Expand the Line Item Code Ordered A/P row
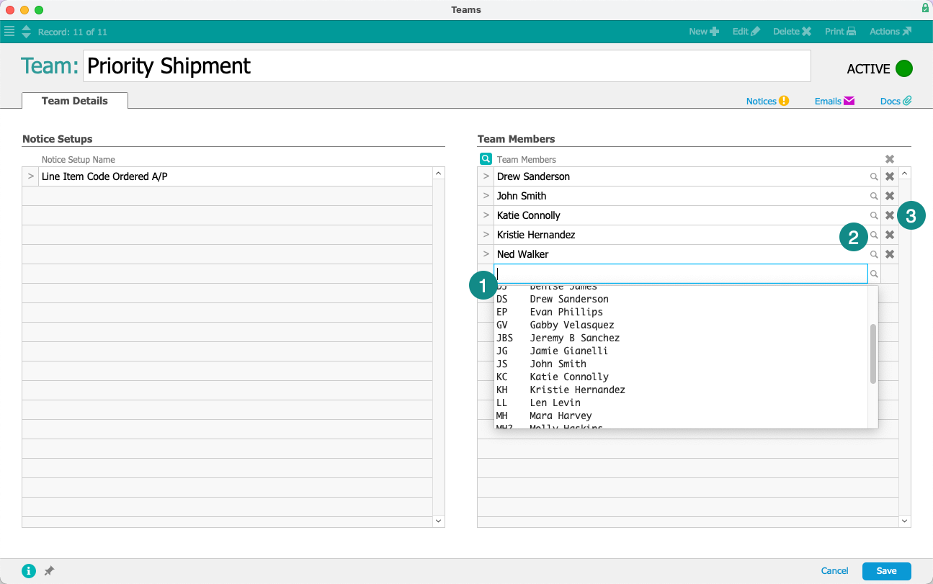The height and width of the screenshot is (584, 933). [x=30, y=176]
